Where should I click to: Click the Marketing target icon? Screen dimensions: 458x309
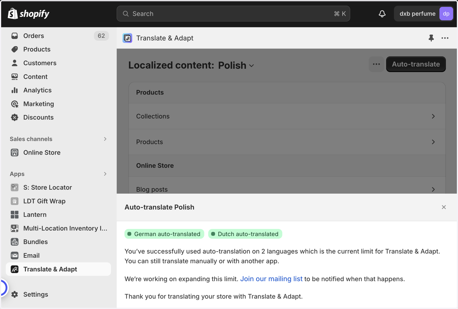pyautogui.click(x=15, y=104)
